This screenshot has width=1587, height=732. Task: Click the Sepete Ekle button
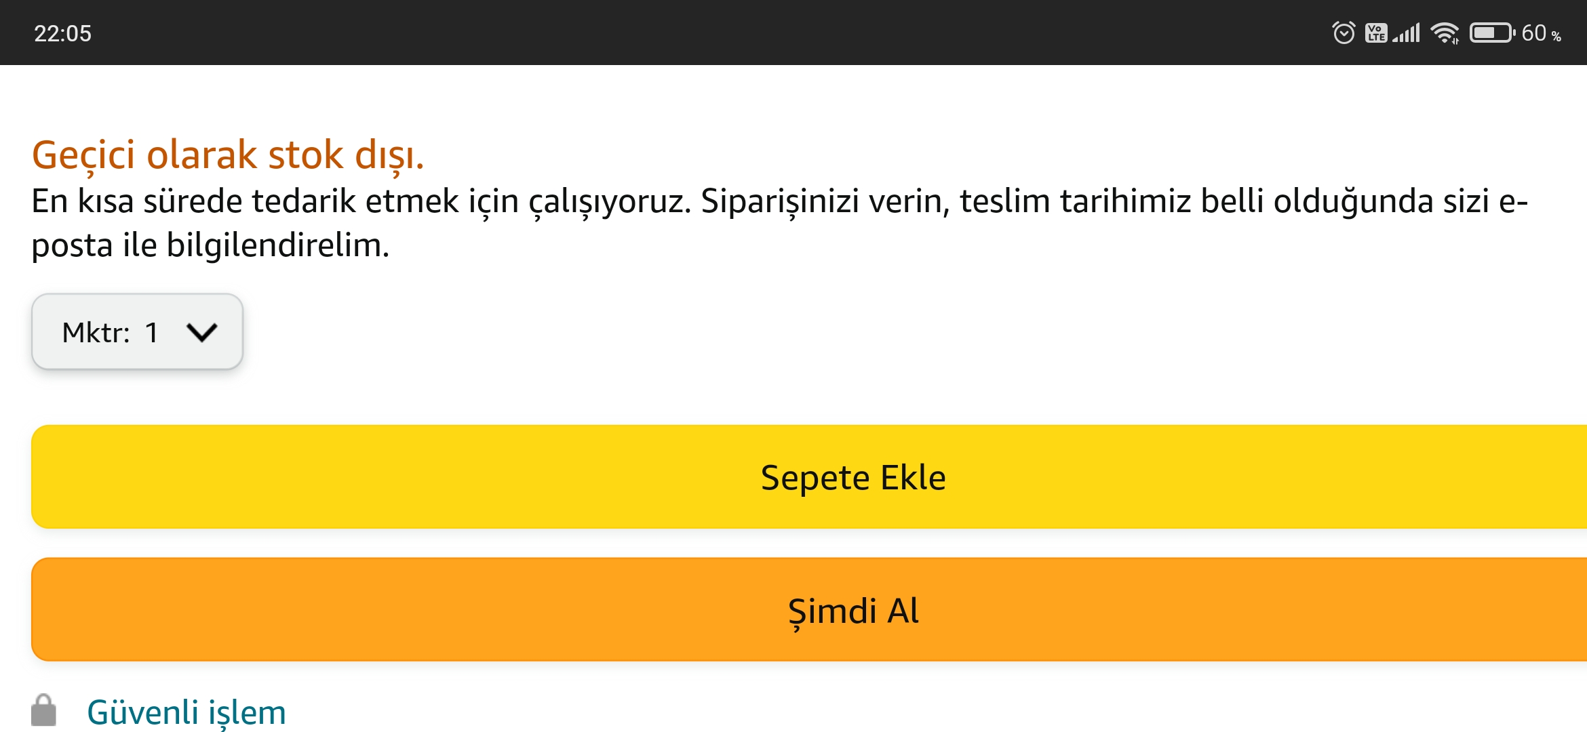click(809, 476)
